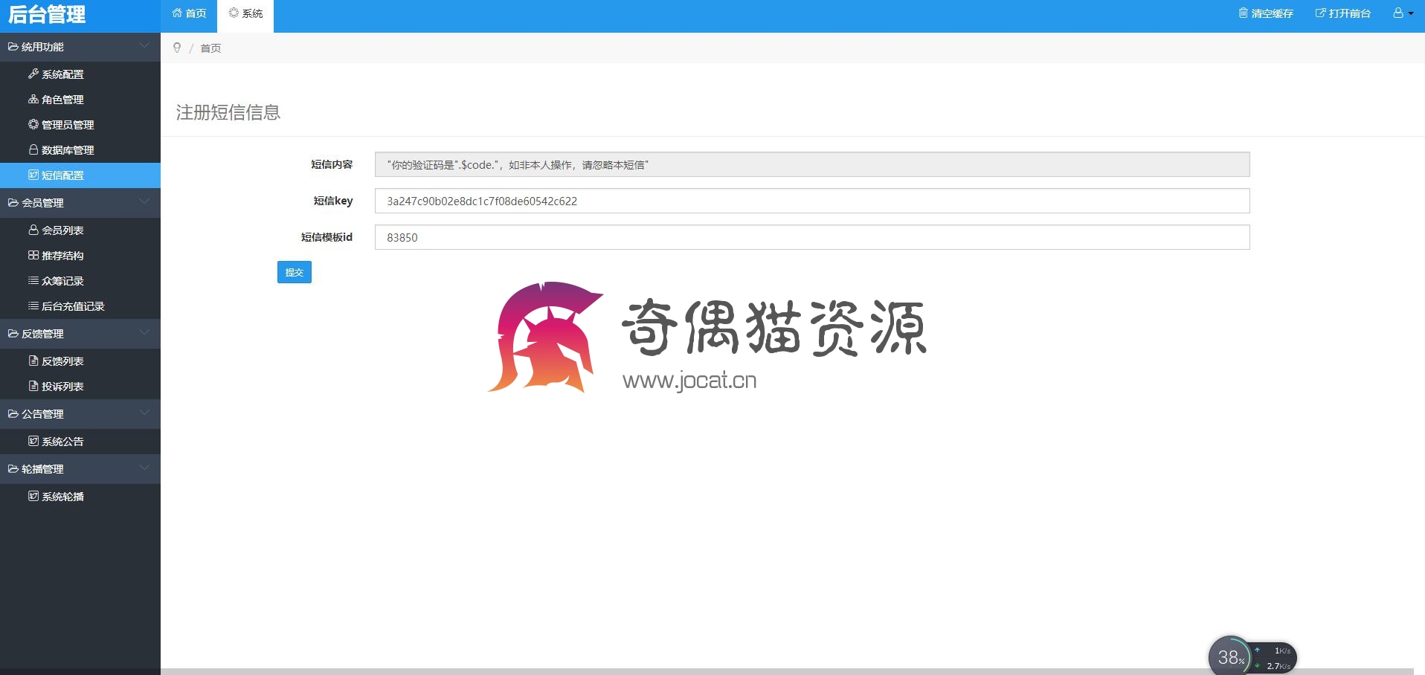Viewport: 1425px width, 675px height.
Task: Open 管理员管理 menu item
Action: click(80, 125)
